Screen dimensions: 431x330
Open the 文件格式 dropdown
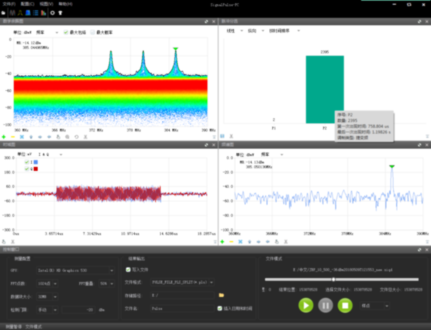coord(183,282)
